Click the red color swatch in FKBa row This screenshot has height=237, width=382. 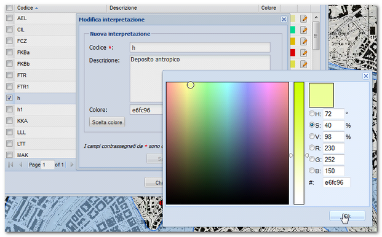pos(293,53)
